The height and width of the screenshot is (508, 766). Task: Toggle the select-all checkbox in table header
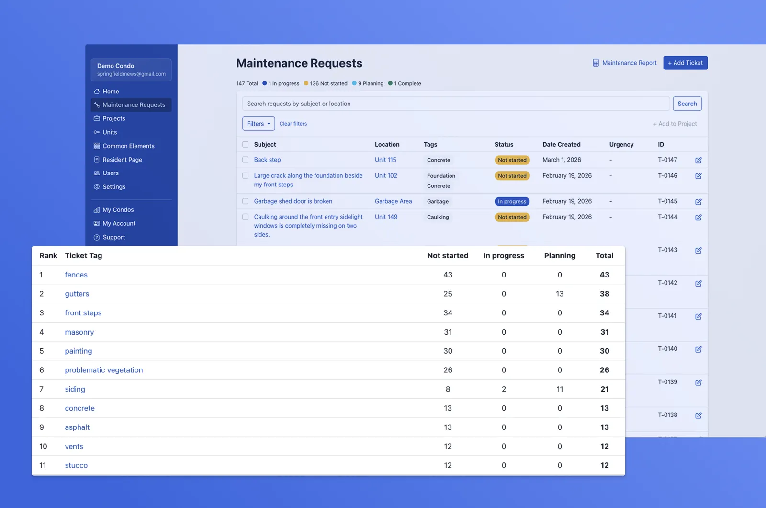point(246,144)
